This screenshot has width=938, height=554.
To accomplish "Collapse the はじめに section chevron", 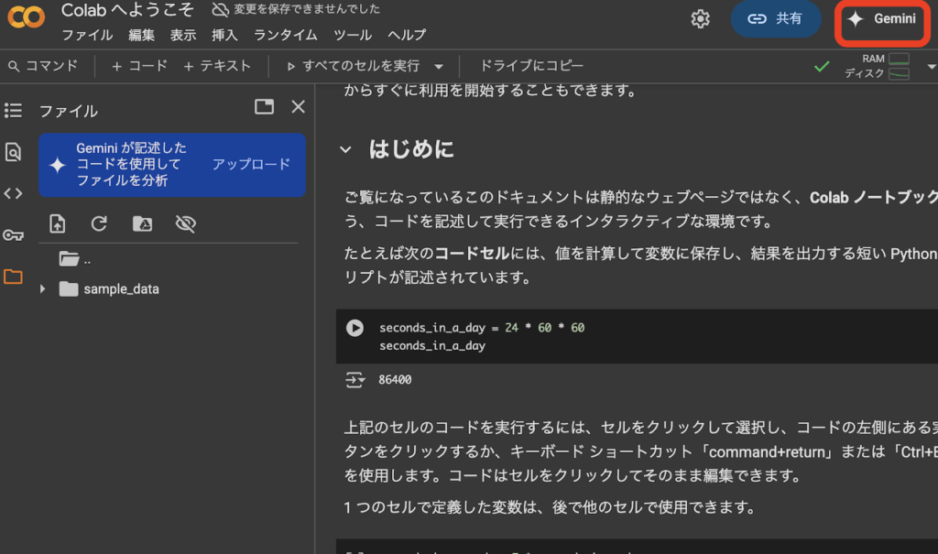I will coord(345,149).
